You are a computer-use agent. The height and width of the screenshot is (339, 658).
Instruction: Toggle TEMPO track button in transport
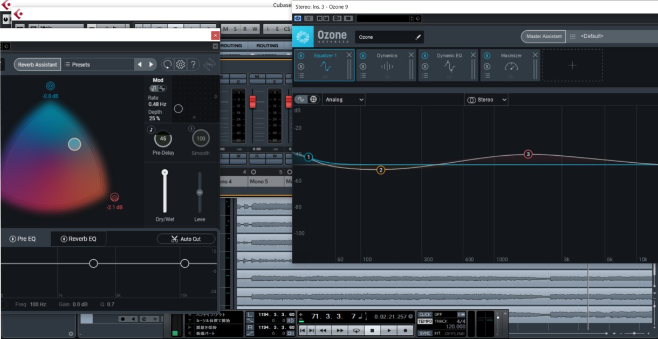point(425,321)
